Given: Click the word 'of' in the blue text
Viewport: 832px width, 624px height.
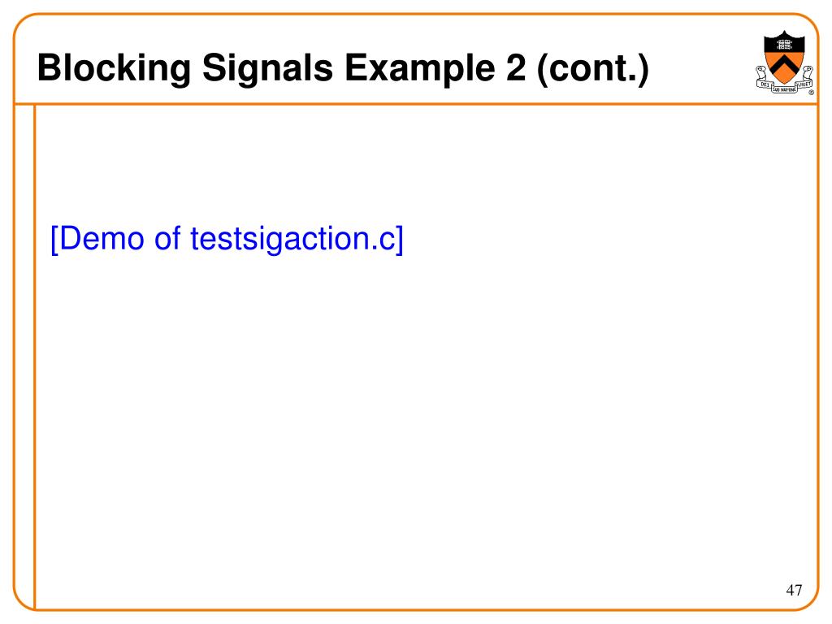Looking at the screenshot, I should 167,238.
